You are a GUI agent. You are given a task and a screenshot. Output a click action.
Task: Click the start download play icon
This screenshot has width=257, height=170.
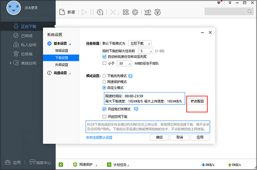(84, 12)
